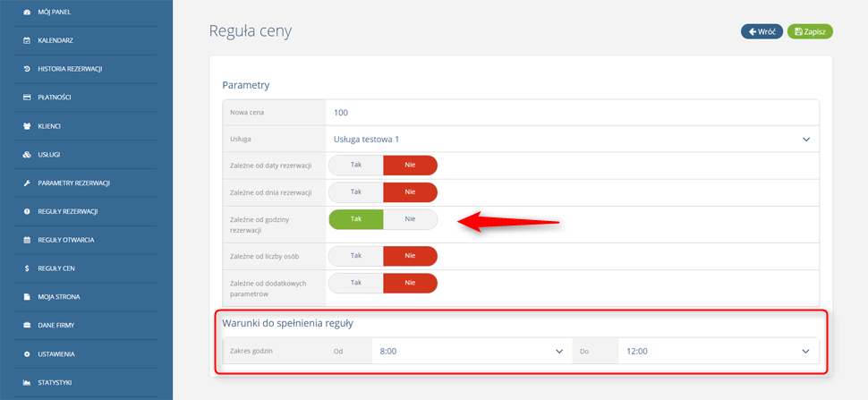Click the Nowa cena input field

point(571,113)
